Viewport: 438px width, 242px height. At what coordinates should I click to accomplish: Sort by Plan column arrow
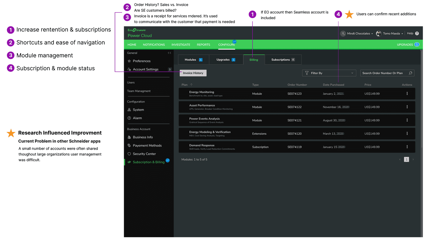click(x=191, y=85)
